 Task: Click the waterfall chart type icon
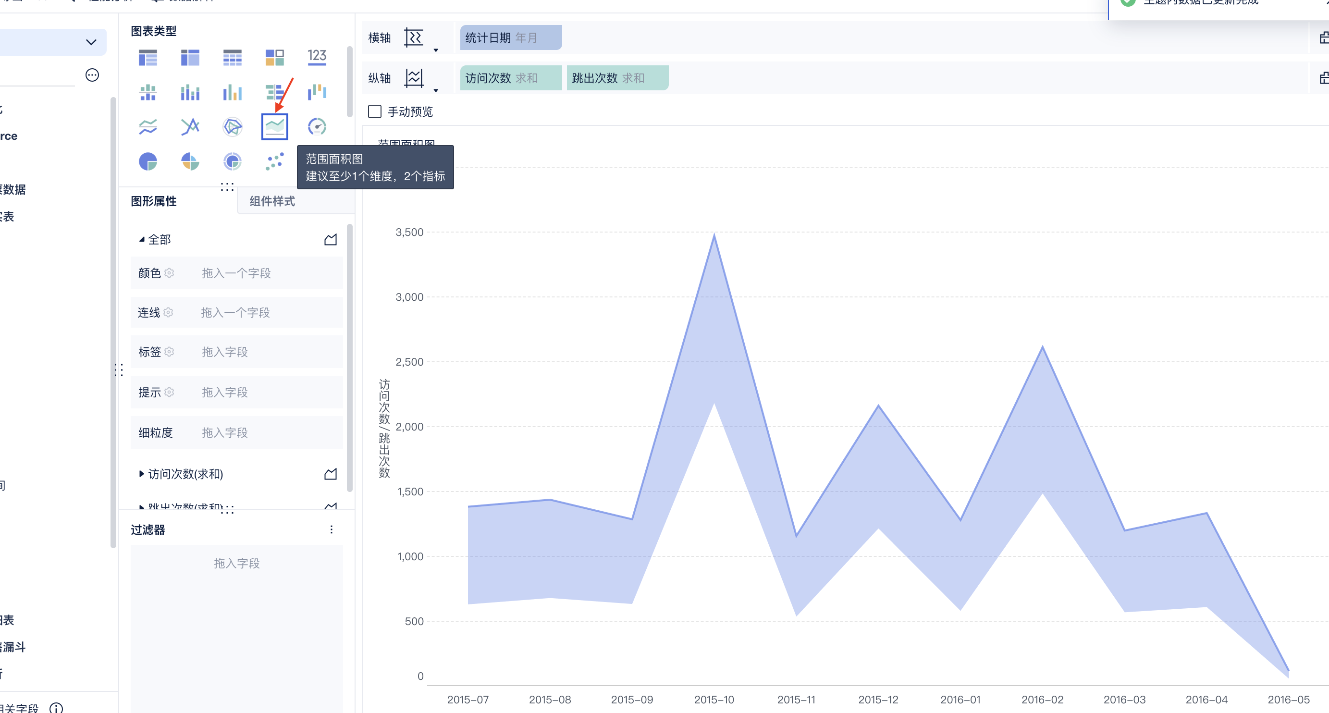click(x=317, y=92)
